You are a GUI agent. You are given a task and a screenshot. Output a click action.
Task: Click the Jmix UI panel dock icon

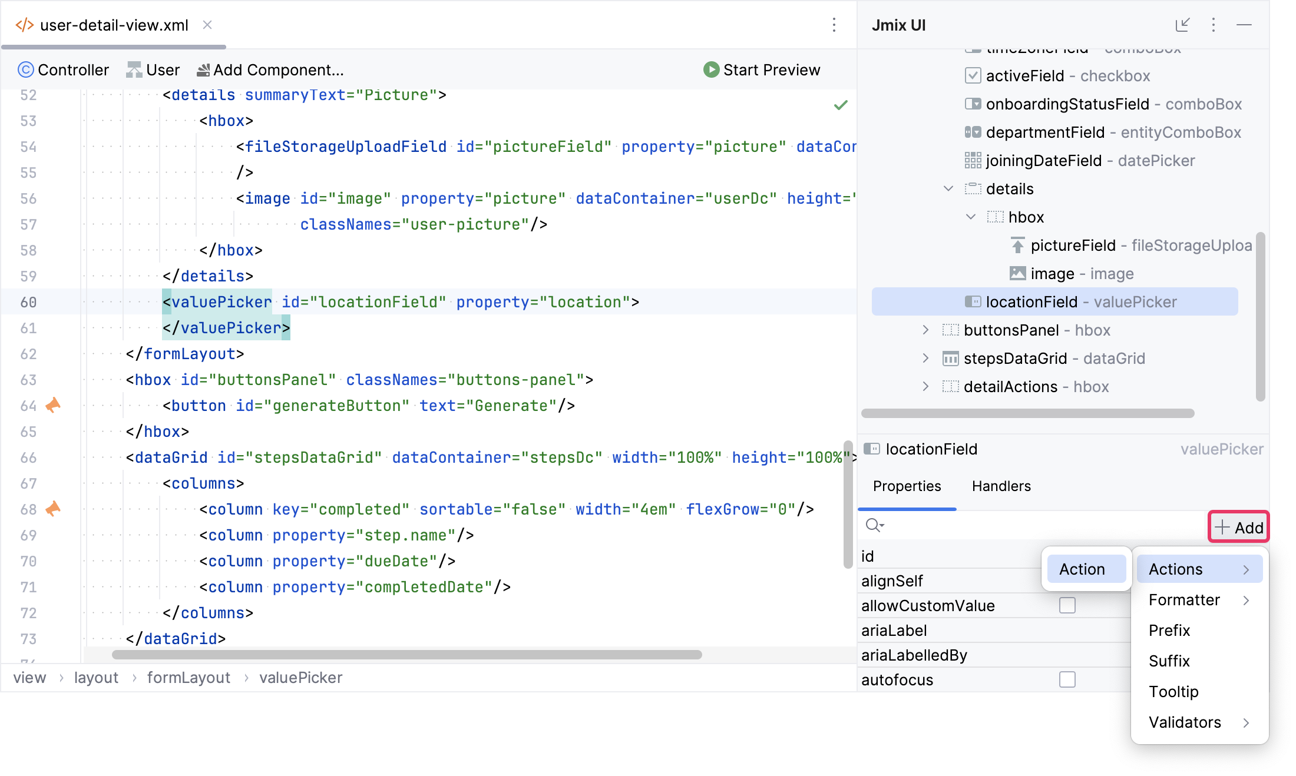1182,25
